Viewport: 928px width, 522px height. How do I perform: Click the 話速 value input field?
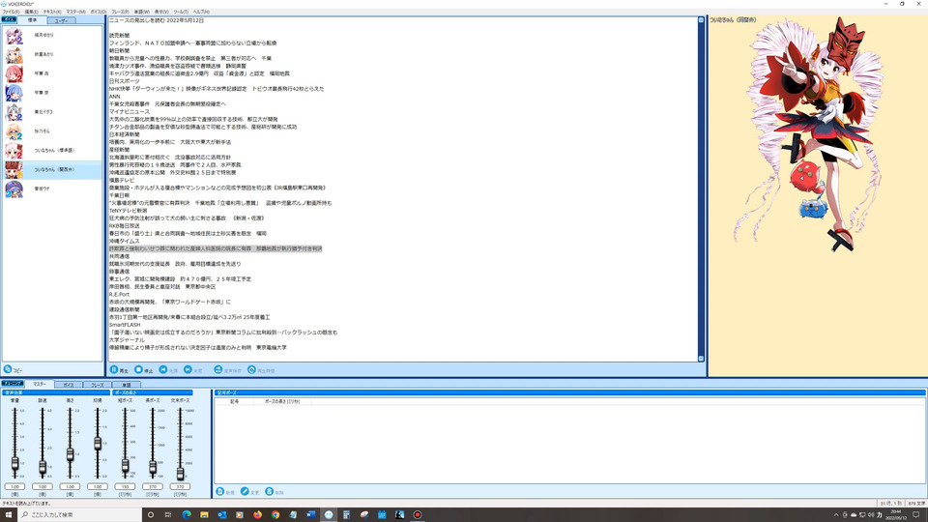(x=43, y=486)
